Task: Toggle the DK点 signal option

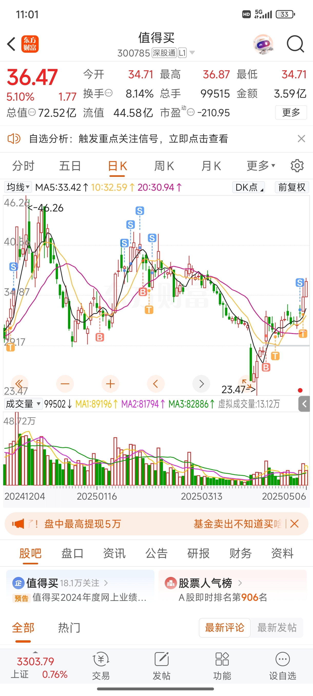Action: click(248, 187)
